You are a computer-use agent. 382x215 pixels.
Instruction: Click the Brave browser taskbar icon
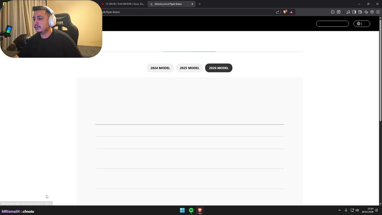pos(200,210)
